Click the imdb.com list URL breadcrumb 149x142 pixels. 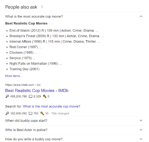coord(23,85)
